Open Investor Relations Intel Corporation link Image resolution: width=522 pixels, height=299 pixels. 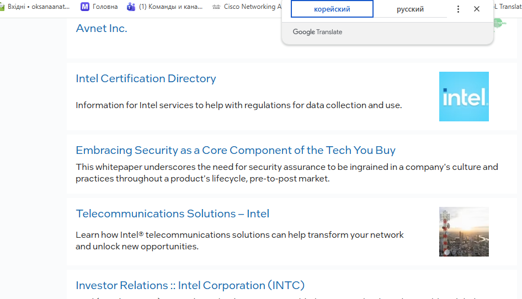pyautogui.click(x=190, y=285)
